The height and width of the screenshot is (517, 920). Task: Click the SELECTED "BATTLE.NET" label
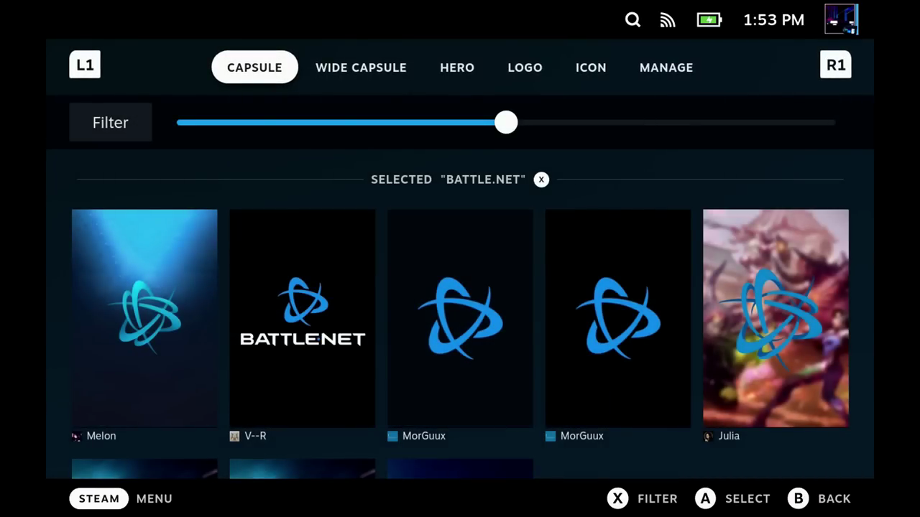point(448,180)
